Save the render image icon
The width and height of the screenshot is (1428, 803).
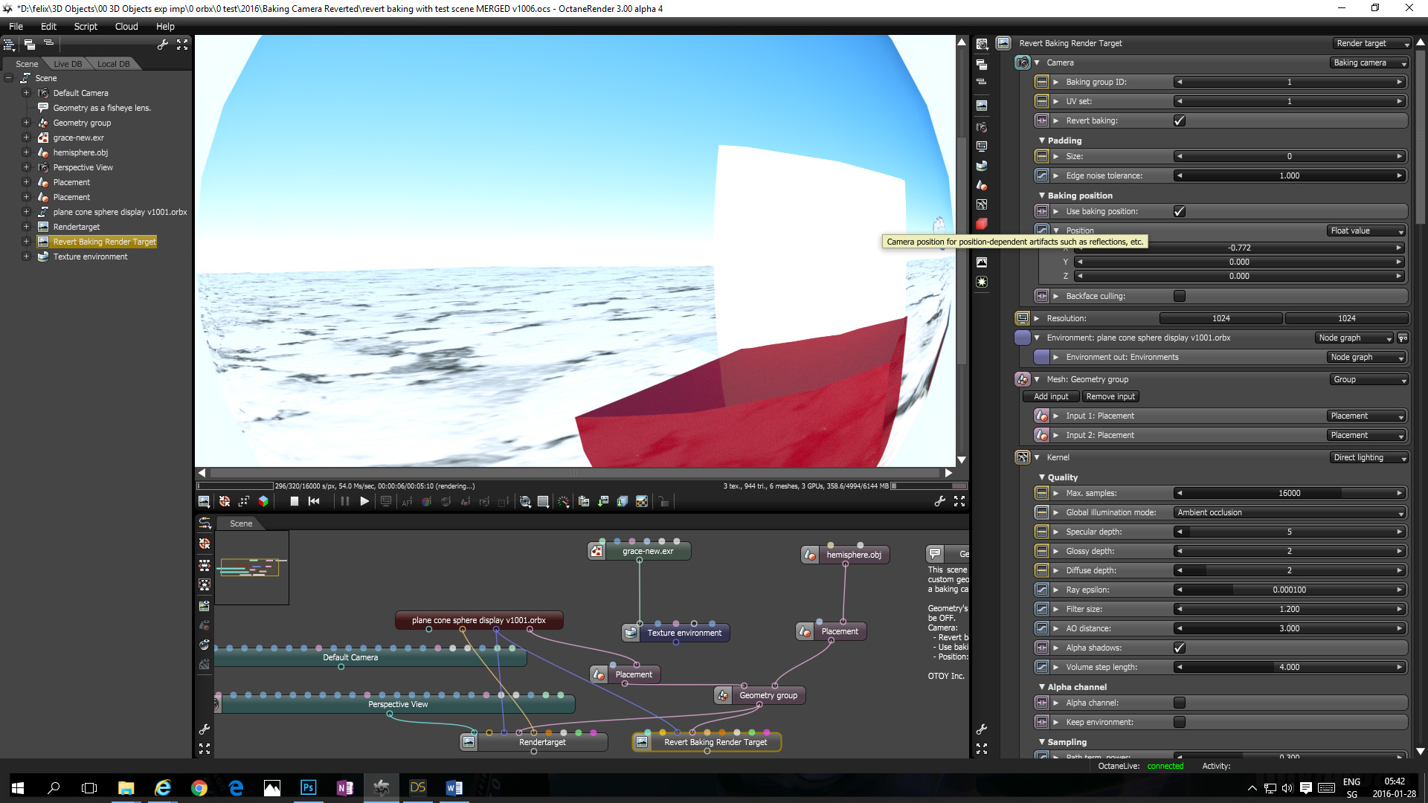pyautogui.click(x=603, y=502)
